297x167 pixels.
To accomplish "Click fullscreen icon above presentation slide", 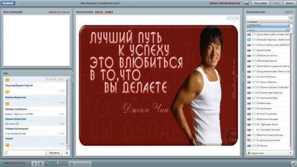I will (x=237, y=18).
